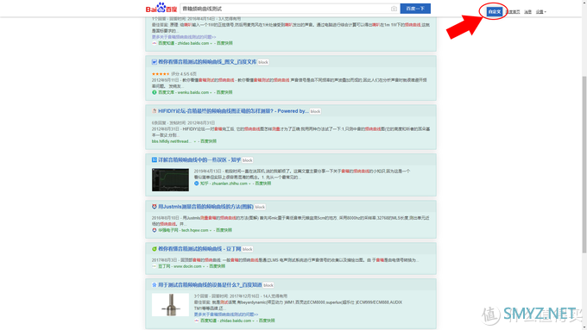This screenshot has height=330, width=587.
Task: Click green favicon of the 豆丁网 result
Action: coord(155,248)
